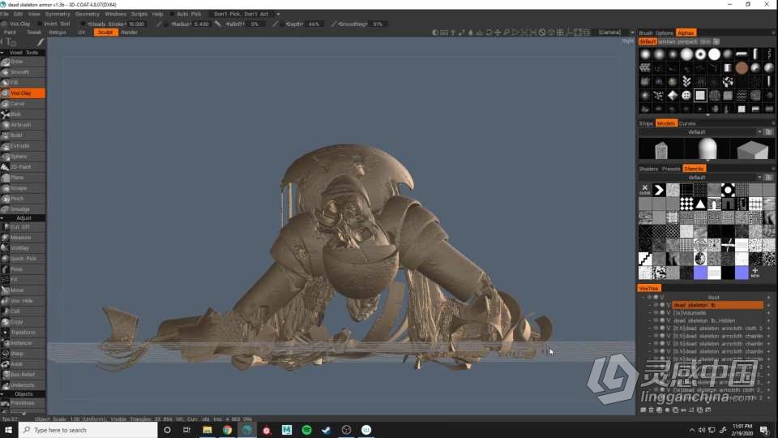This screenshot has height=438, width=778.
Task: Select the Vox Hide tool
Action: (23, 301)
